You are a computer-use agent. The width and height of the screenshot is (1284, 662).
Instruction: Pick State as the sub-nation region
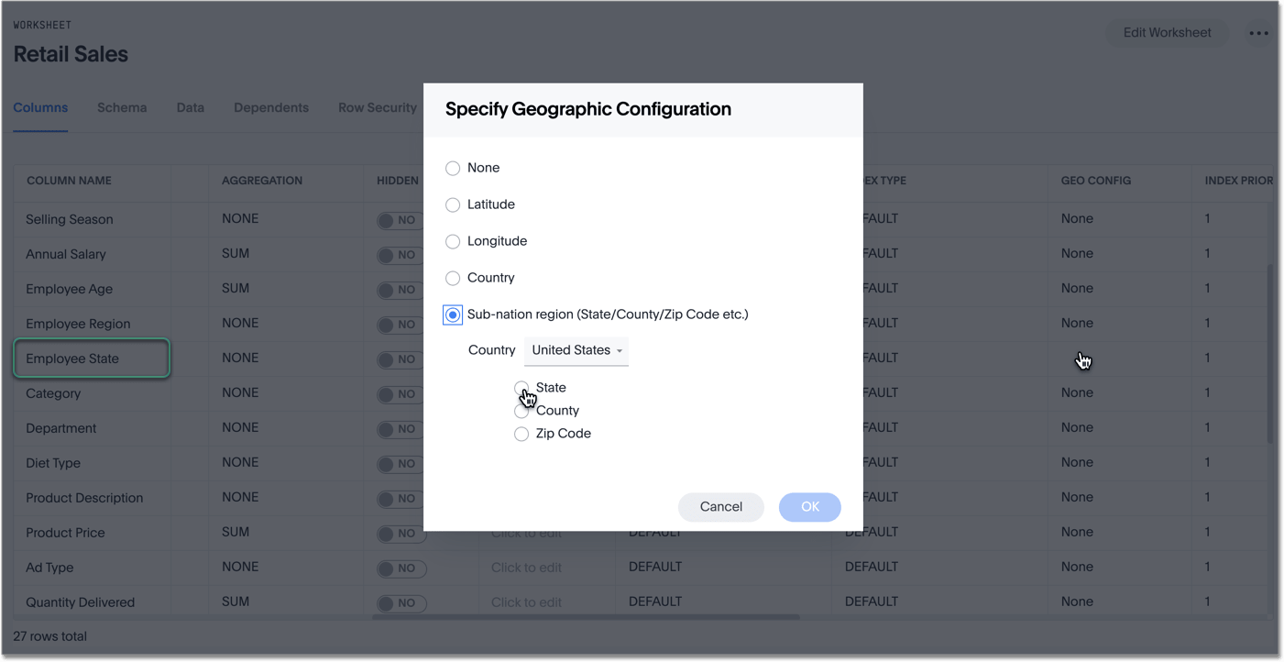(x=521, y=389)
